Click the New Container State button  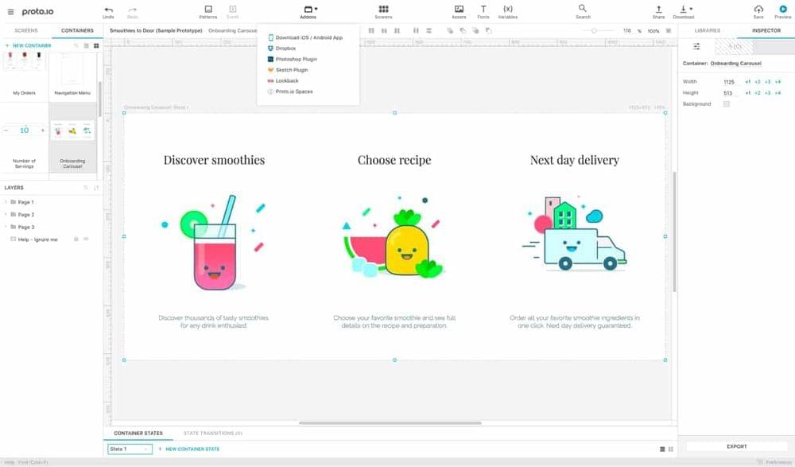[x=189, y=449]
